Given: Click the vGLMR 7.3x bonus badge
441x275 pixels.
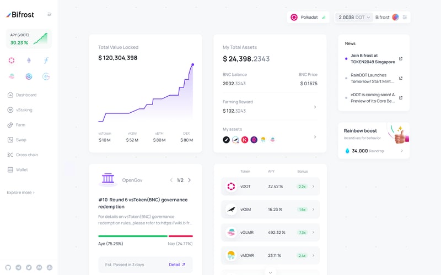Looking at the screenshot, I should coord(302,232).
